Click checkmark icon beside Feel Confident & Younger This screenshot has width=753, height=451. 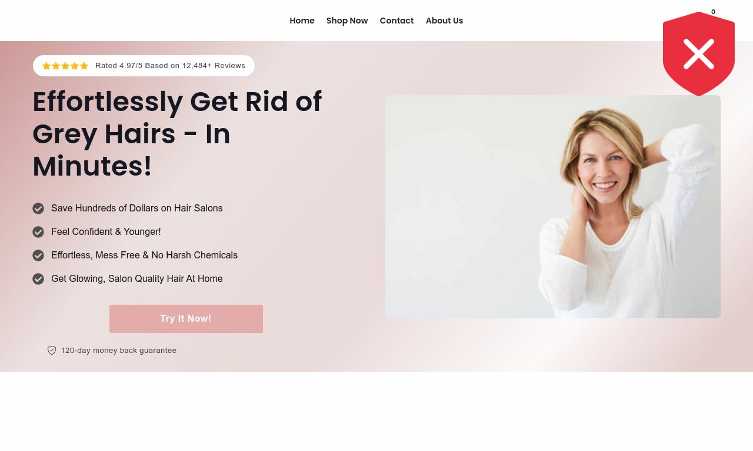coord(38,232)
